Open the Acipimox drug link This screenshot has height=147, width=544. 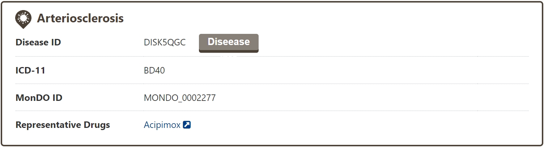coord(162,125)
